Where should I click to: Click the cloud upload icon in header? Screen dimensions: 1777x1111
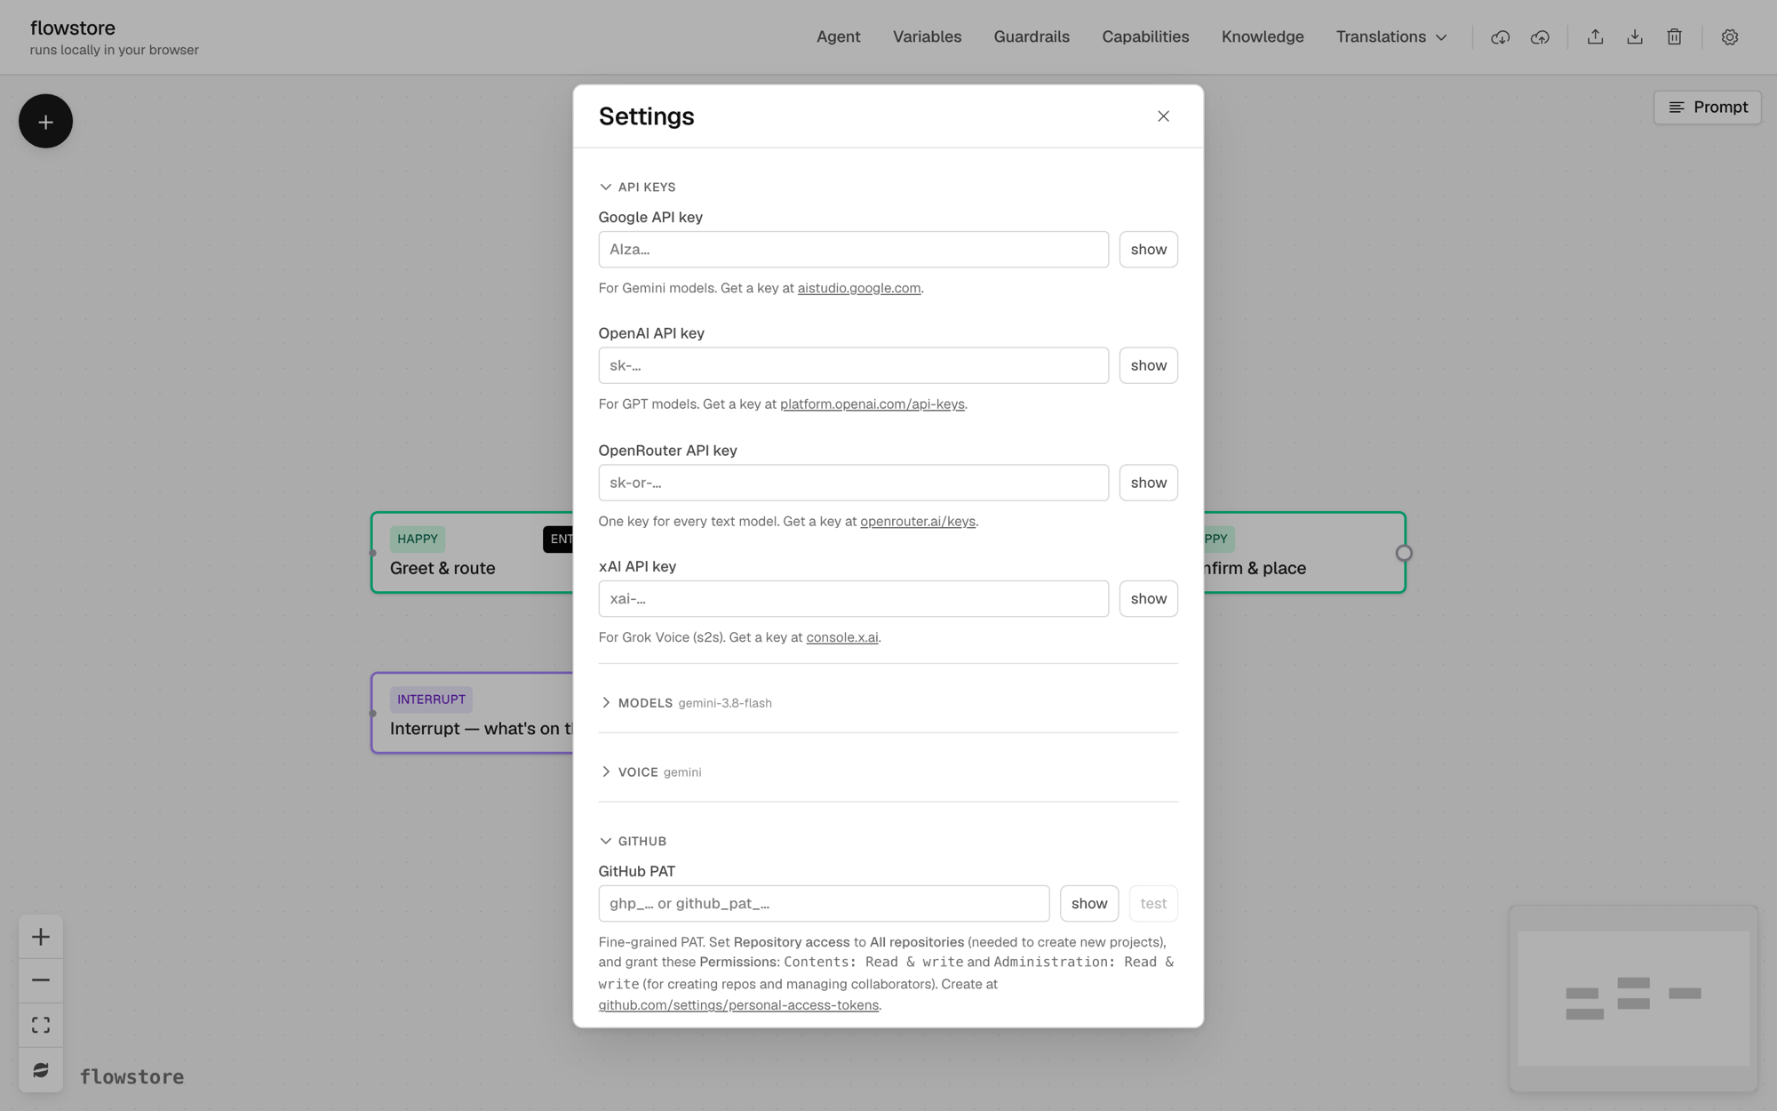point(1540,37)
